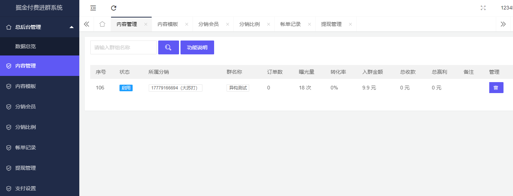Toggle the 启用 status badge

point(126,88)
